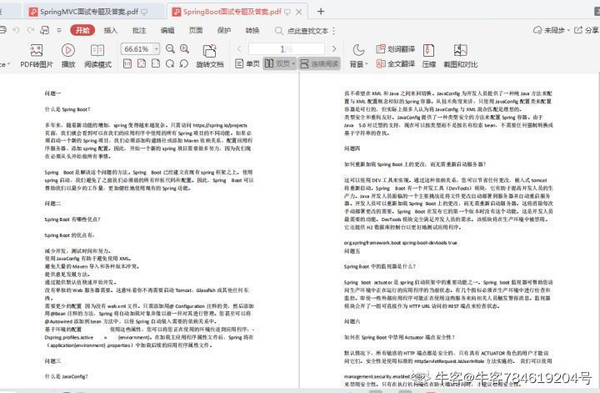Click text 什么是 Spring Boot?

tap(67, 109)
